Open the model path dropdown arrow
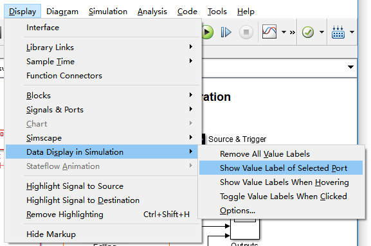This screenshot has width=371, height=246. pos(350,67)
